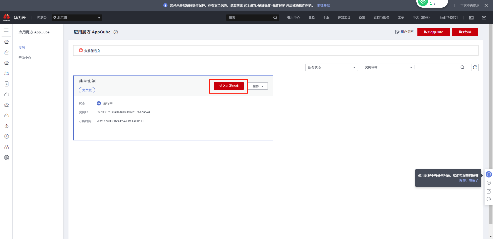Image resolution: width=493 pixels, height=239 pixels.
Task: Open the mail messages icon
Action: pyautogui.click(x=484, y=18)
